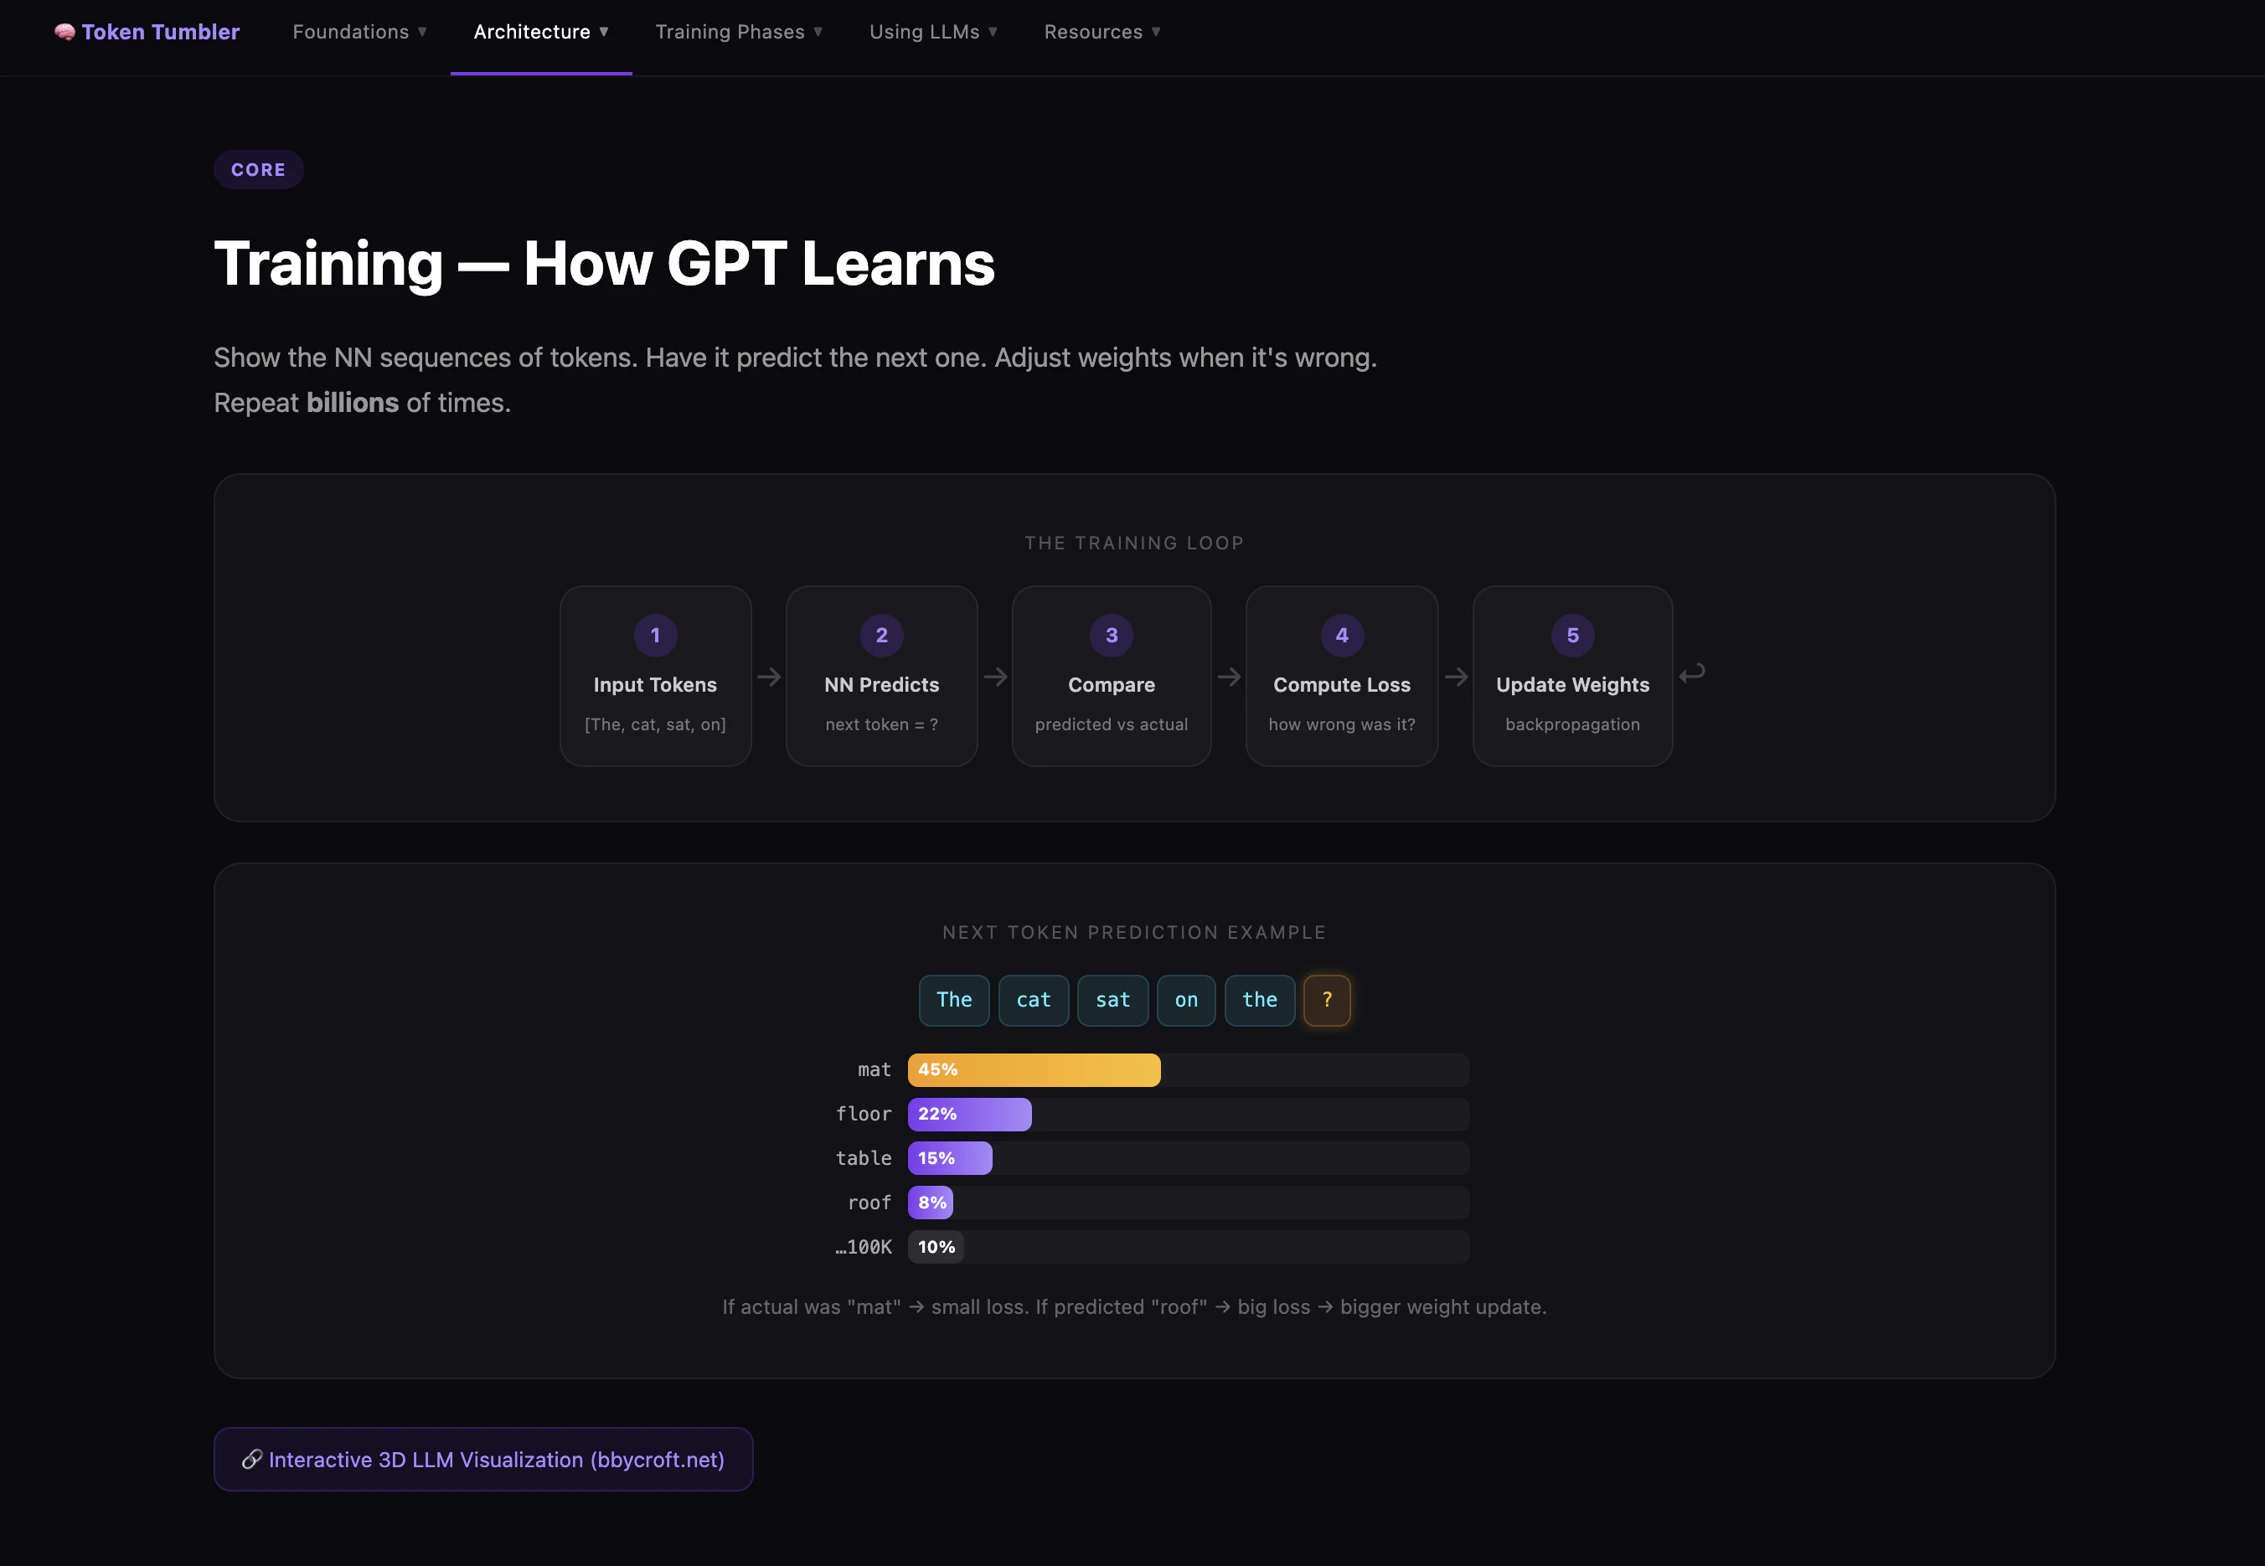The width and height of the screenshot is (2265, 1566).
Task: Select the 'cat' token chip
Action: pos(1034,1000)
